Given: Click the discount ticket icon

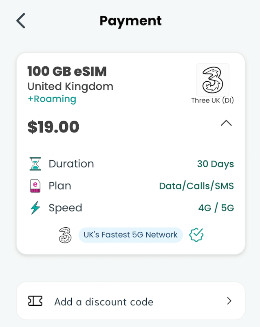Looking at the screenshot, I should coord(35,301).
